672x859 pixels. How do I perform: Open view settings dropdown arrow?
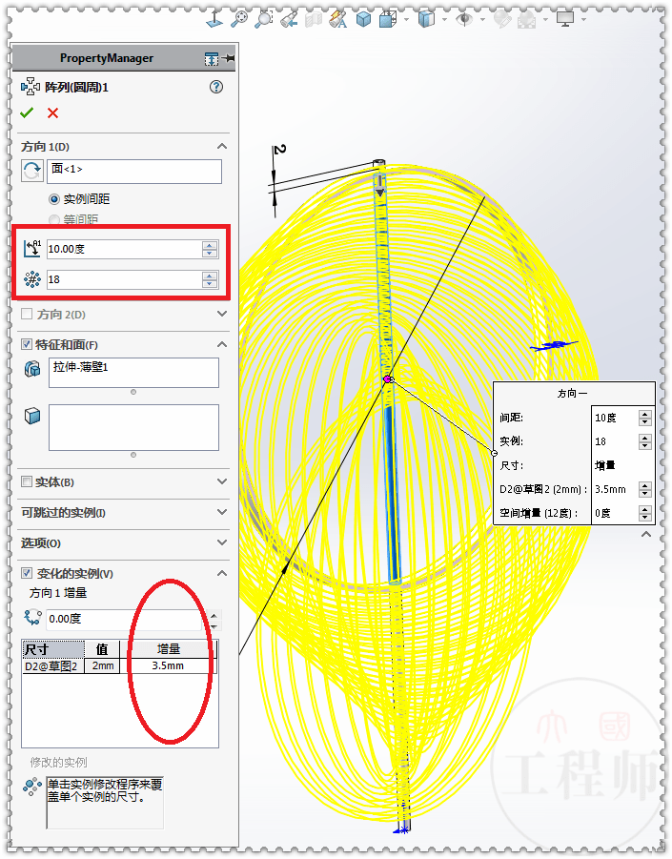tap(583, 20)
